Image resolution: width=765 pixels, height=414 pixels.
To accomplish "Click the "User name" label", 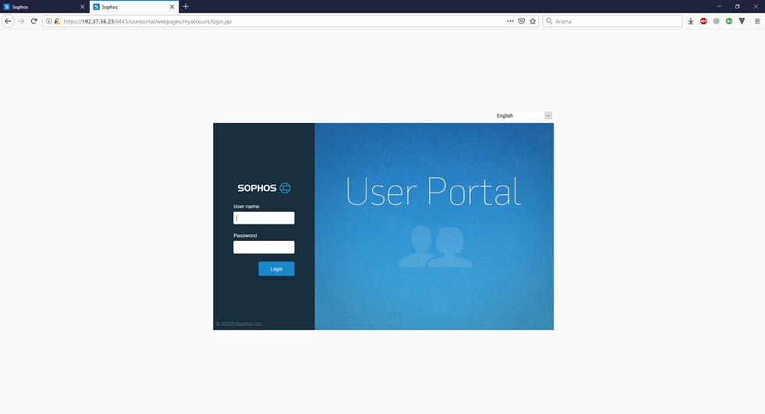I will 246,207.
